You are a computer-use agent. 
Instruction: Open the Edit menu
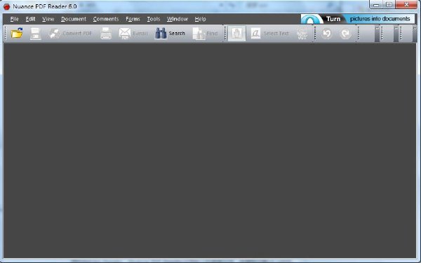30,19
